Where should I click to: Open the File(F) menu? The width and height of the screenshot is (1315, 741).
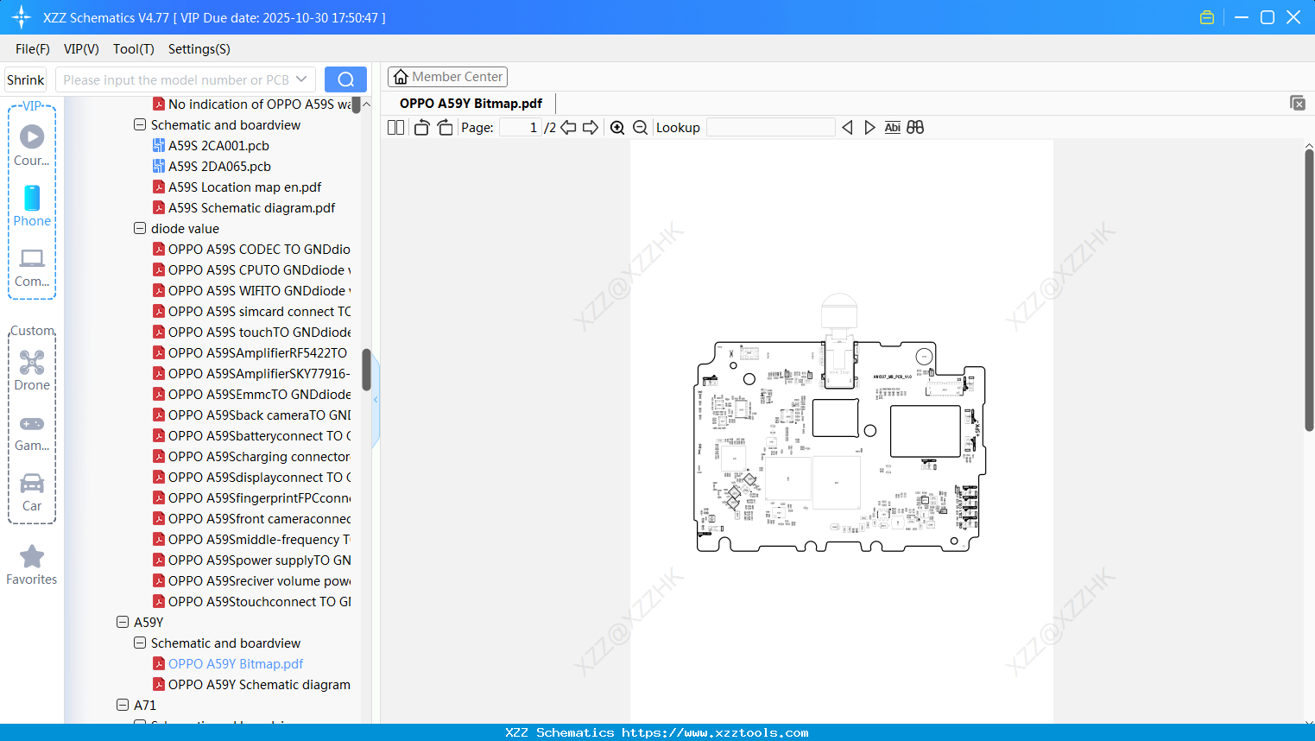point(33,49)
